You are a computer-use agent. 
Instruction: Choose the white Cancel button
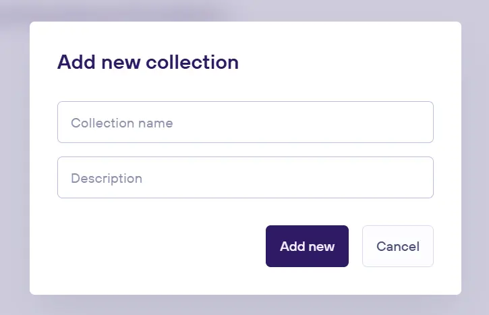click(397, 246)
